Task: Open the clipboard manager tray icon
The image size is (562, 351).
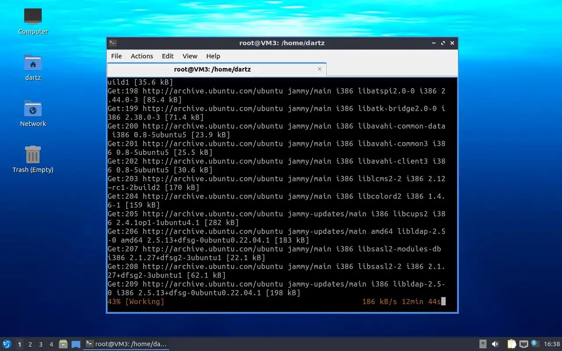Action: 512,344
